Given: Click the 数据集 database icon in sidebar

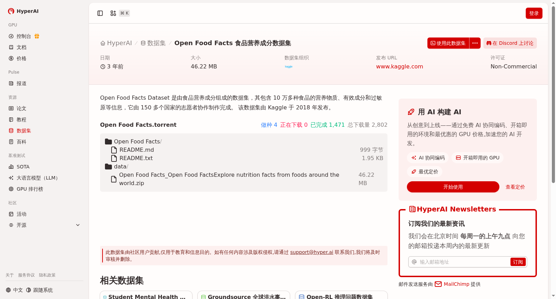Looking at the screenshot, I should point(11,131).
